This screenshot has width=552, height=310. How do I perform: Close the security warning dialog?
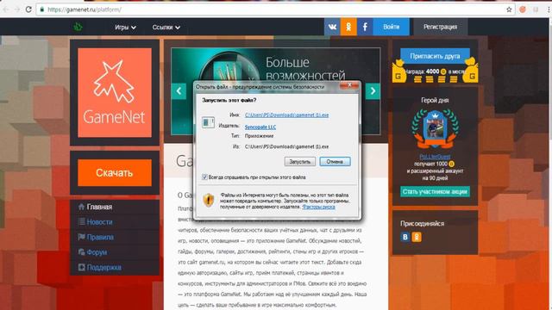pos(349,85)
